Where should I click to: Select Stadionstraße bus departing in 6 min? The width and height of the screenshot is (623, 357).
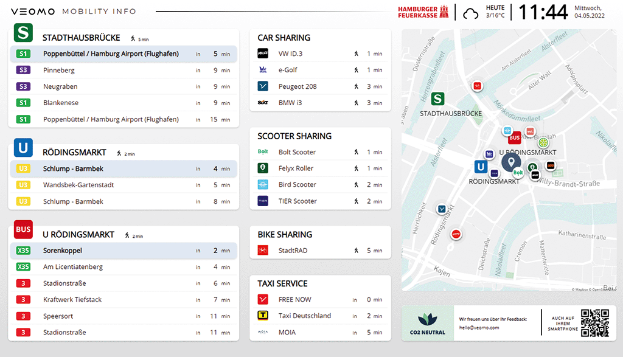[x=124, y=283]
